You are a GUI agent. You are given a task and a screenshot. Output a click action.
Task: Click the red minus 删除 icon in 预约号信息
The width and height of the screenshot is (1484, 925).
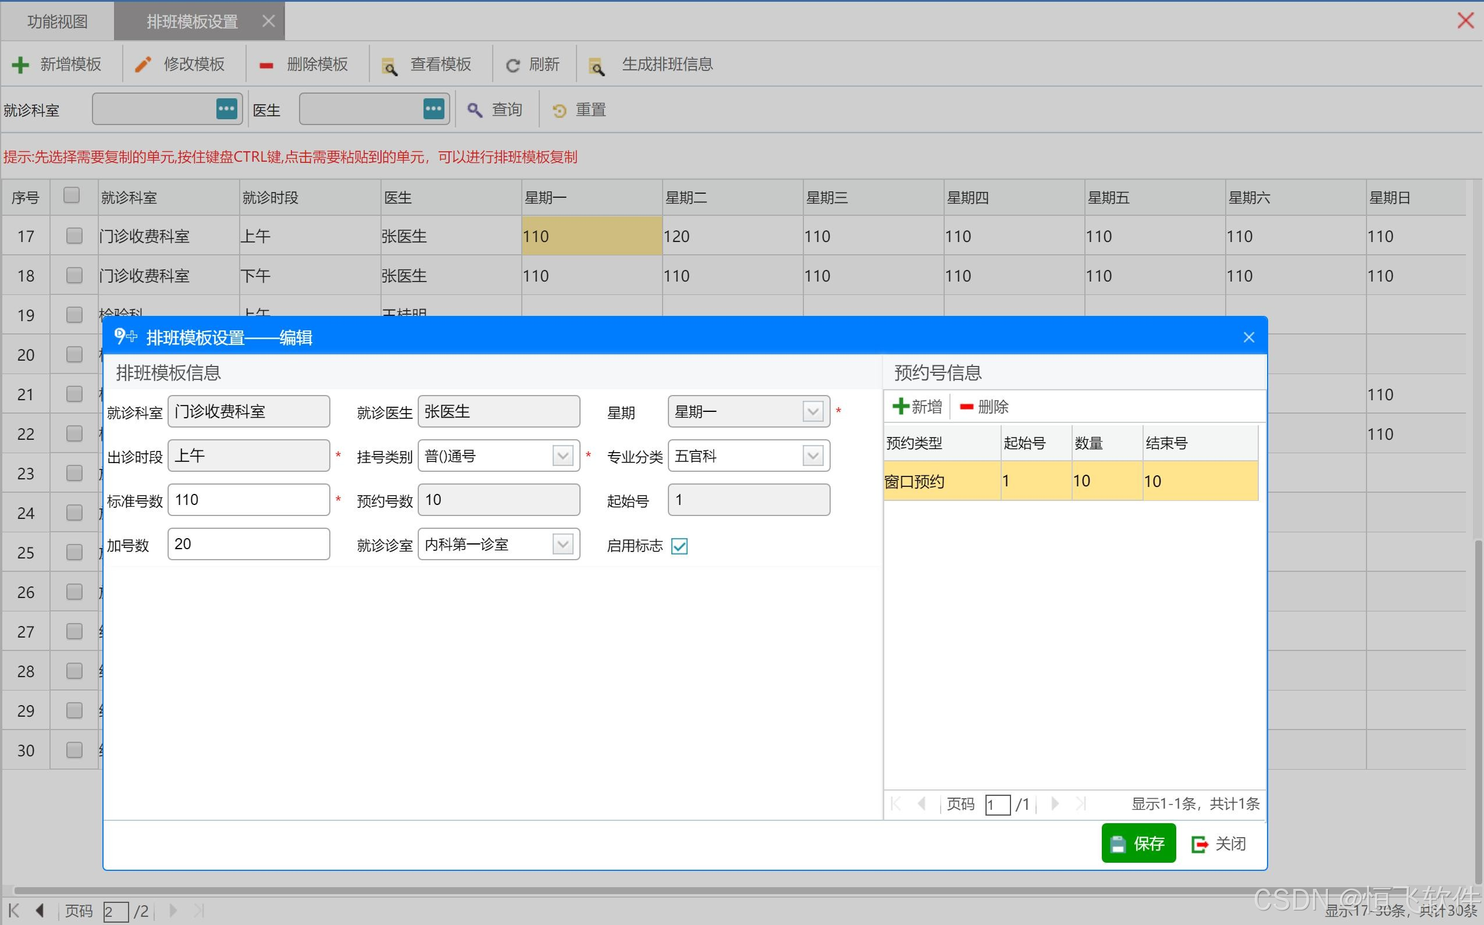click(x=966, y=407)
